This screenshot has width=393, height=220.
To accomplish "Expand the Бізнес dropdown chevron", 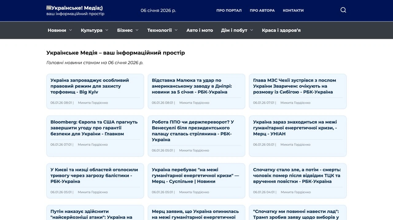I will pyautogui.click(x=137, y=30).
